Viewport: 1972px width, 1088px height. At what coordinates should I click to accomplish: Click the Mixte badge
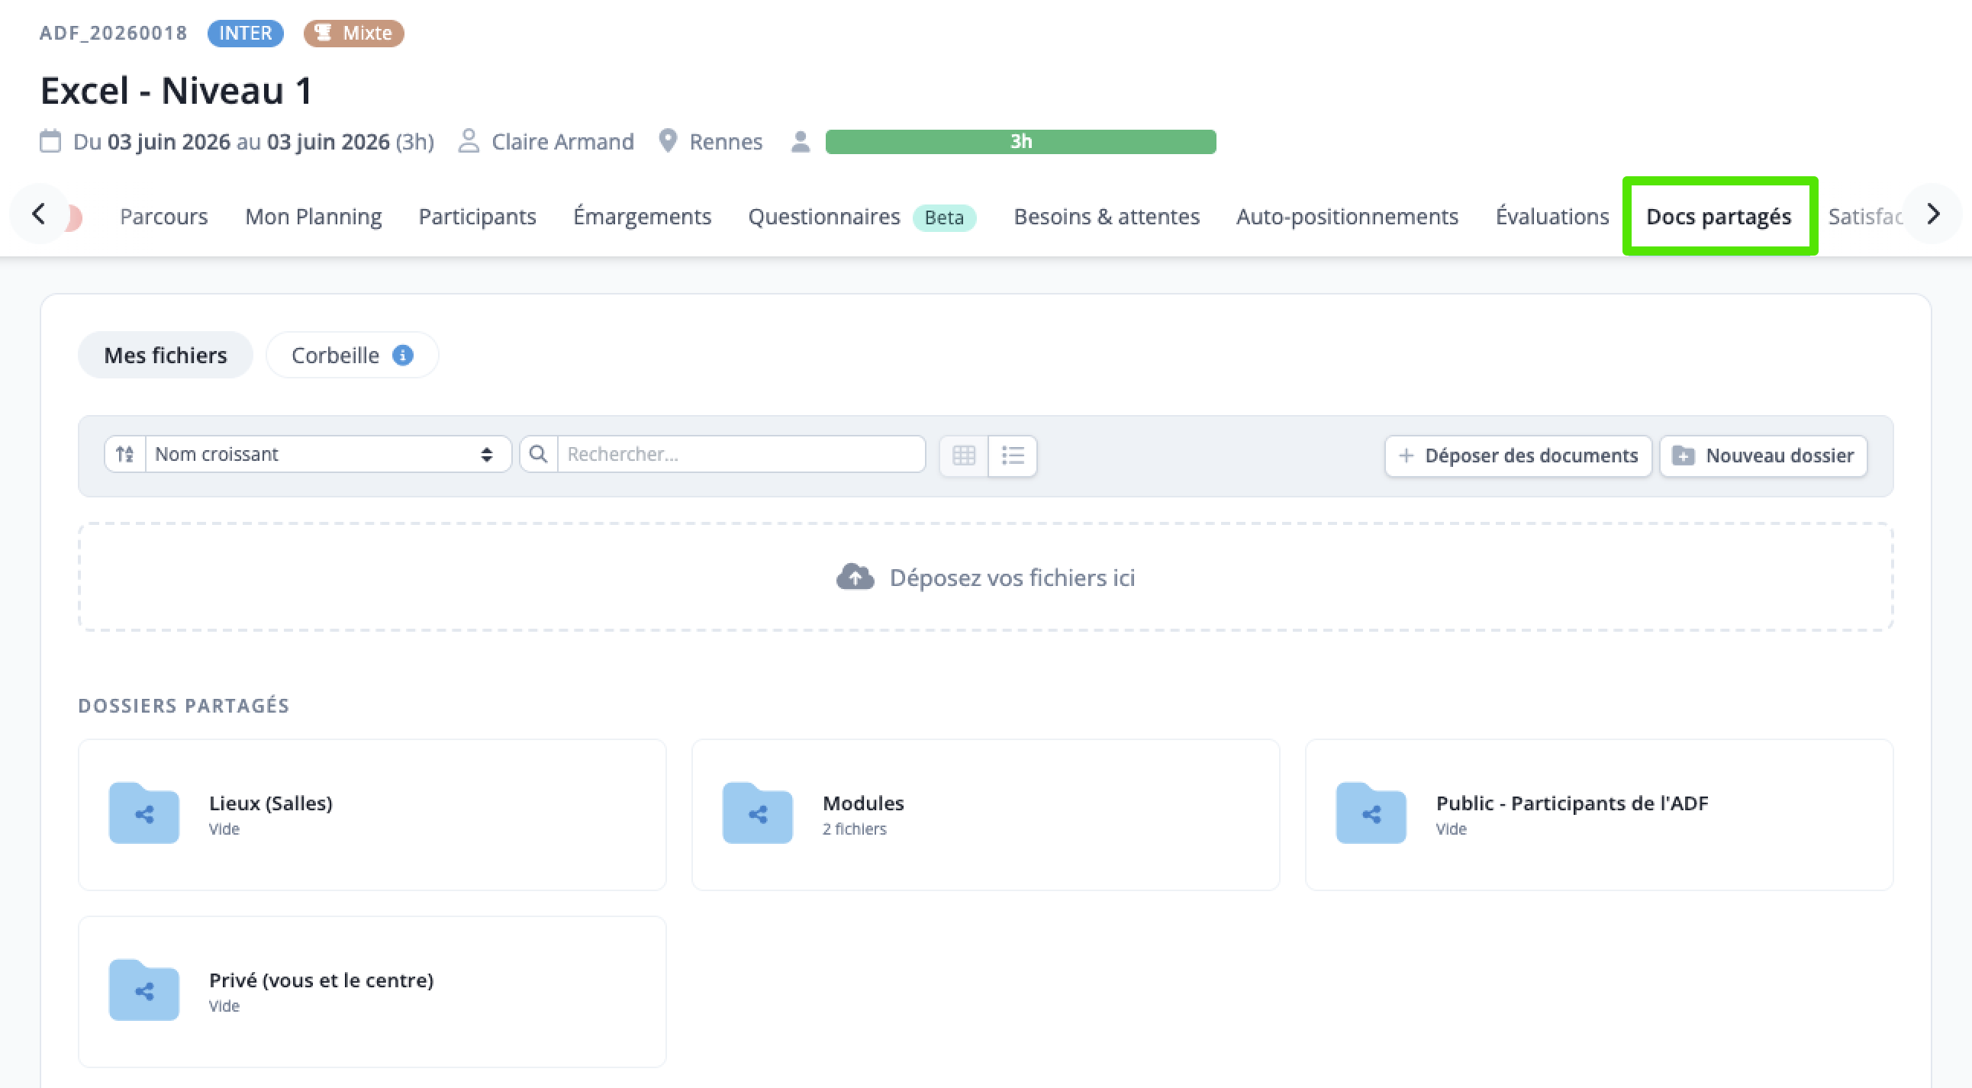tap(353, 33)
